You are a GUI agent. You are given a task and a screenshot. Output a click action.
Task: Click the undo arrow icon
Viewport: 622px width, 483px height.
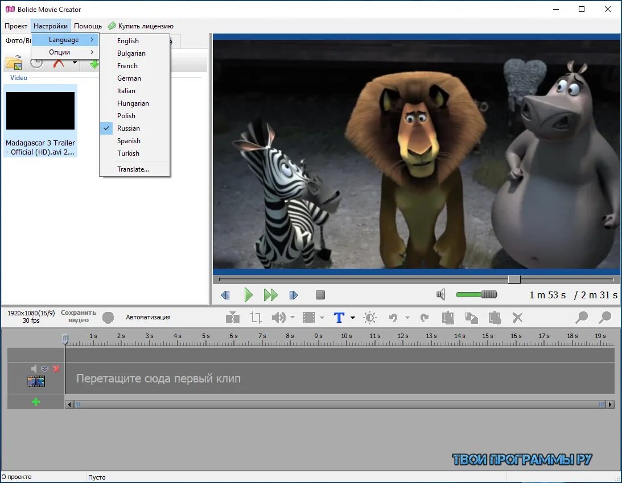[393, 318]
